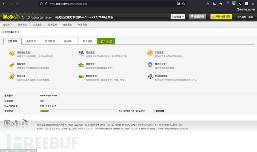Switch to the 关于稻壳 tab
257x152 pixels.
coord(88,41)
